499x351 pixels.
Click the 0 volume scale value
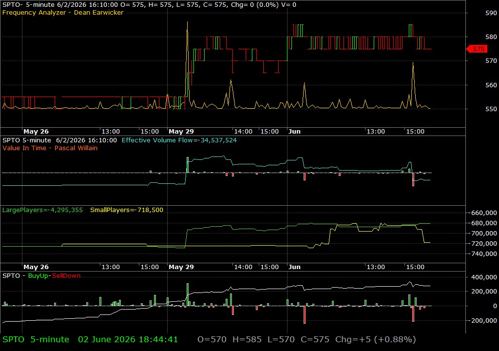pos(495,306)
